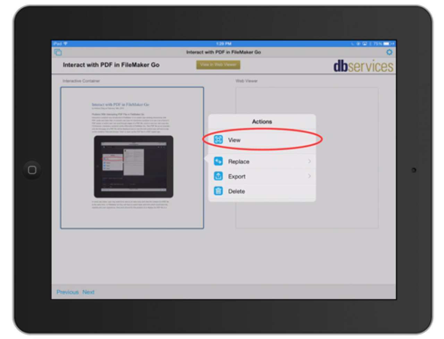The height and width of the screenshot is (339, 444).
Task: Click the Web Viewer label
Action: click(247, 81)
